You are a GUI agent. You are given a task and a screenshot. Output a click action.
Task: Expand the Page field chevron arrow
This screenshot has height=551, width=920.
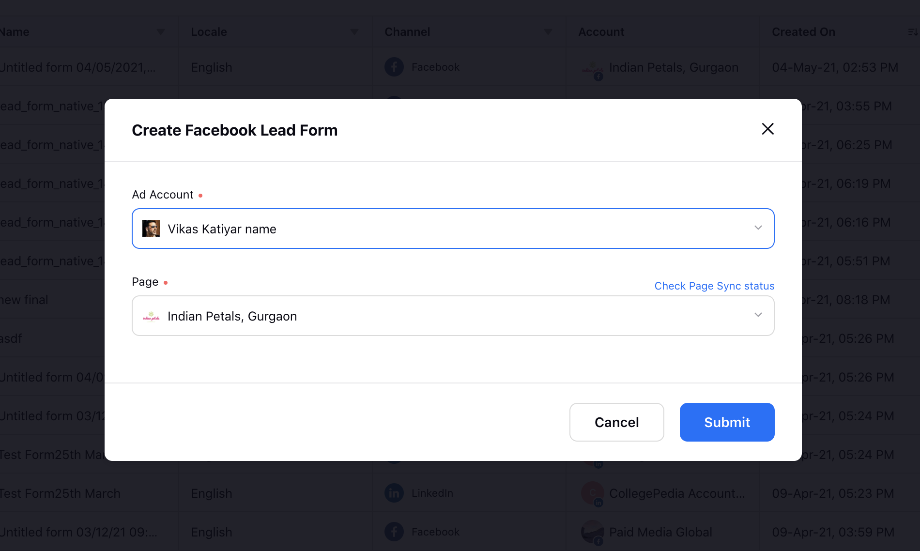(758, 315)
